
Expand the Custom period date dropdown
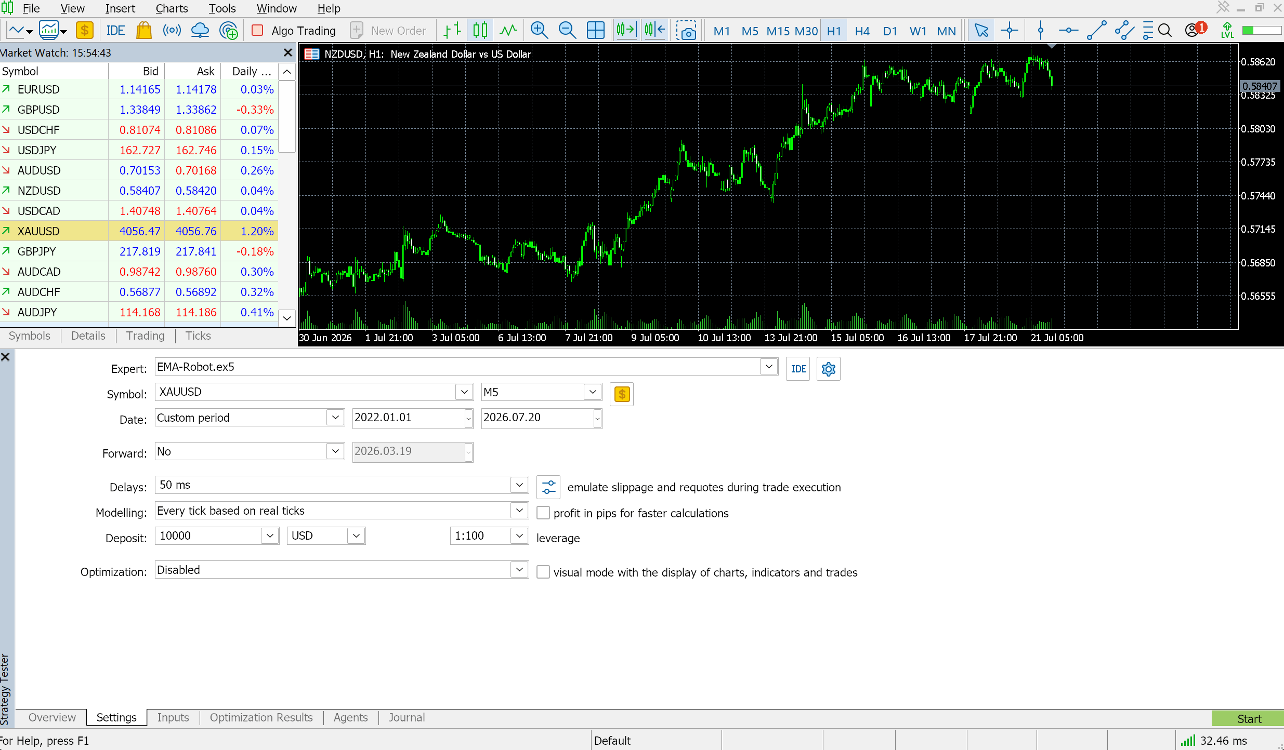(x=335, y=417)
